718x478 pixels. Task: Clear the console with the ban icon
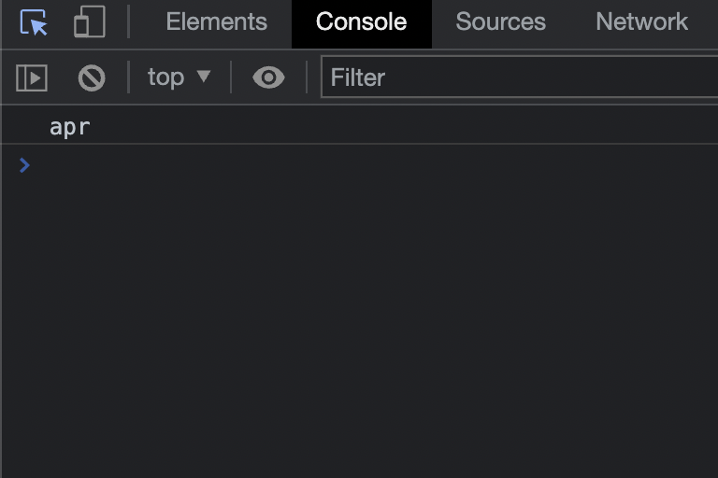point(92,77)
